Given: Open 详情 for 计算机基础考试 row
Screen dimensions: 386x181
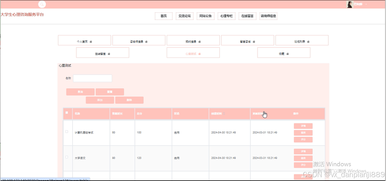Looking at the screenshot, I should (303, 126).
